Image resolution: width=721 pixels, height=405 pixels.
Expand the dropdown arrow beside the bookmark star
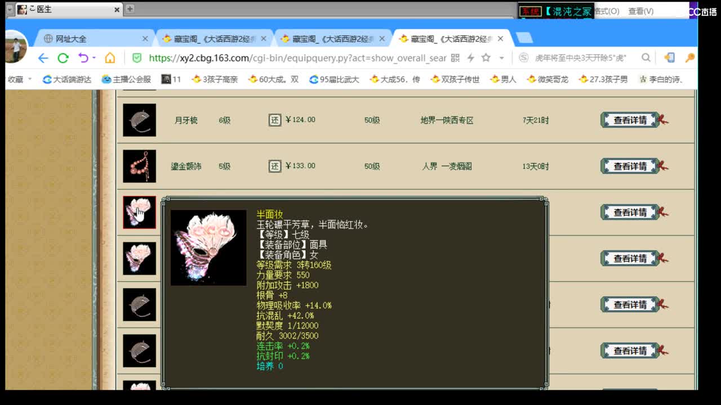click(x=501, y=58)
